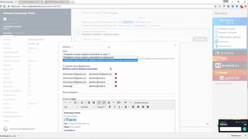Decrease paragraph indent
This screenshot has width=248, height=139.
tap(89, 103)
